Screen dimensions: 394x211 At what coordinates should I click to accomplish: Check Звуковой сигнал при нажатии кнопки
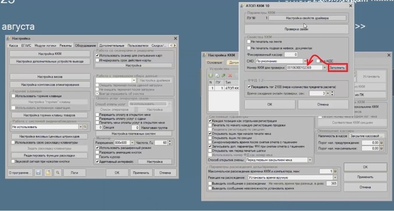[x=13, y=161]
